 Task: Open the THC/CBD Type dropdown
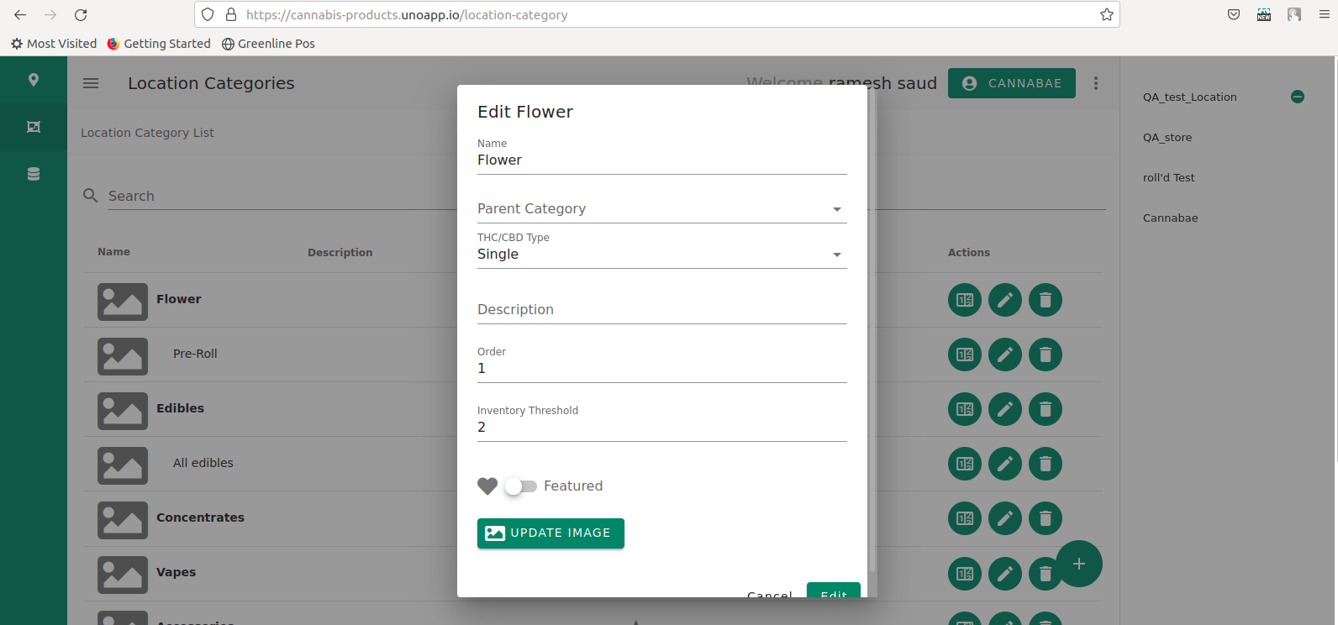click(661, 255)
